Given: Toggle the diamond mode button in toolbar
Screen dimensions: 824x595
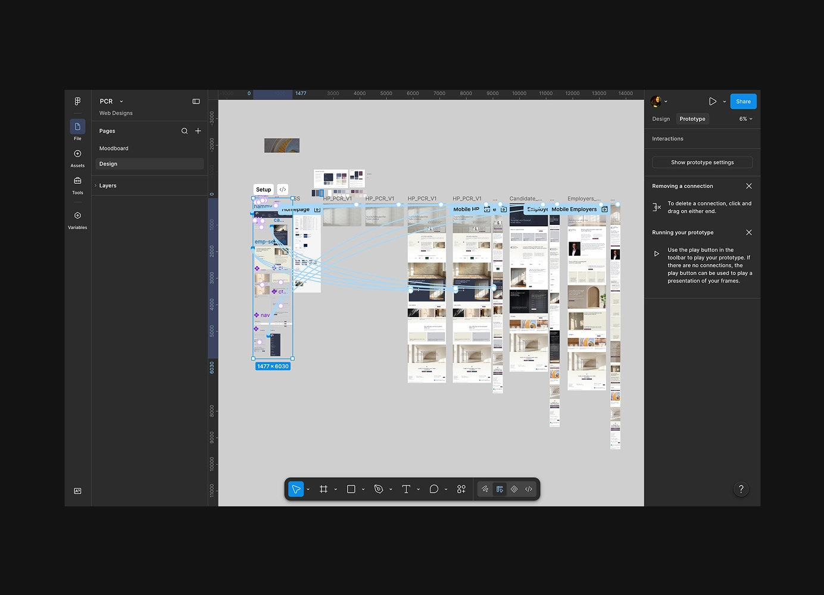Looking at the screenshot, I should tap(514, 489).
